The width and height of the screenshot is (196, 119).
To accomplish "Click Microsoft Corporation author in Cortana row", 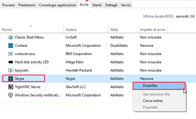I will 83,45.
